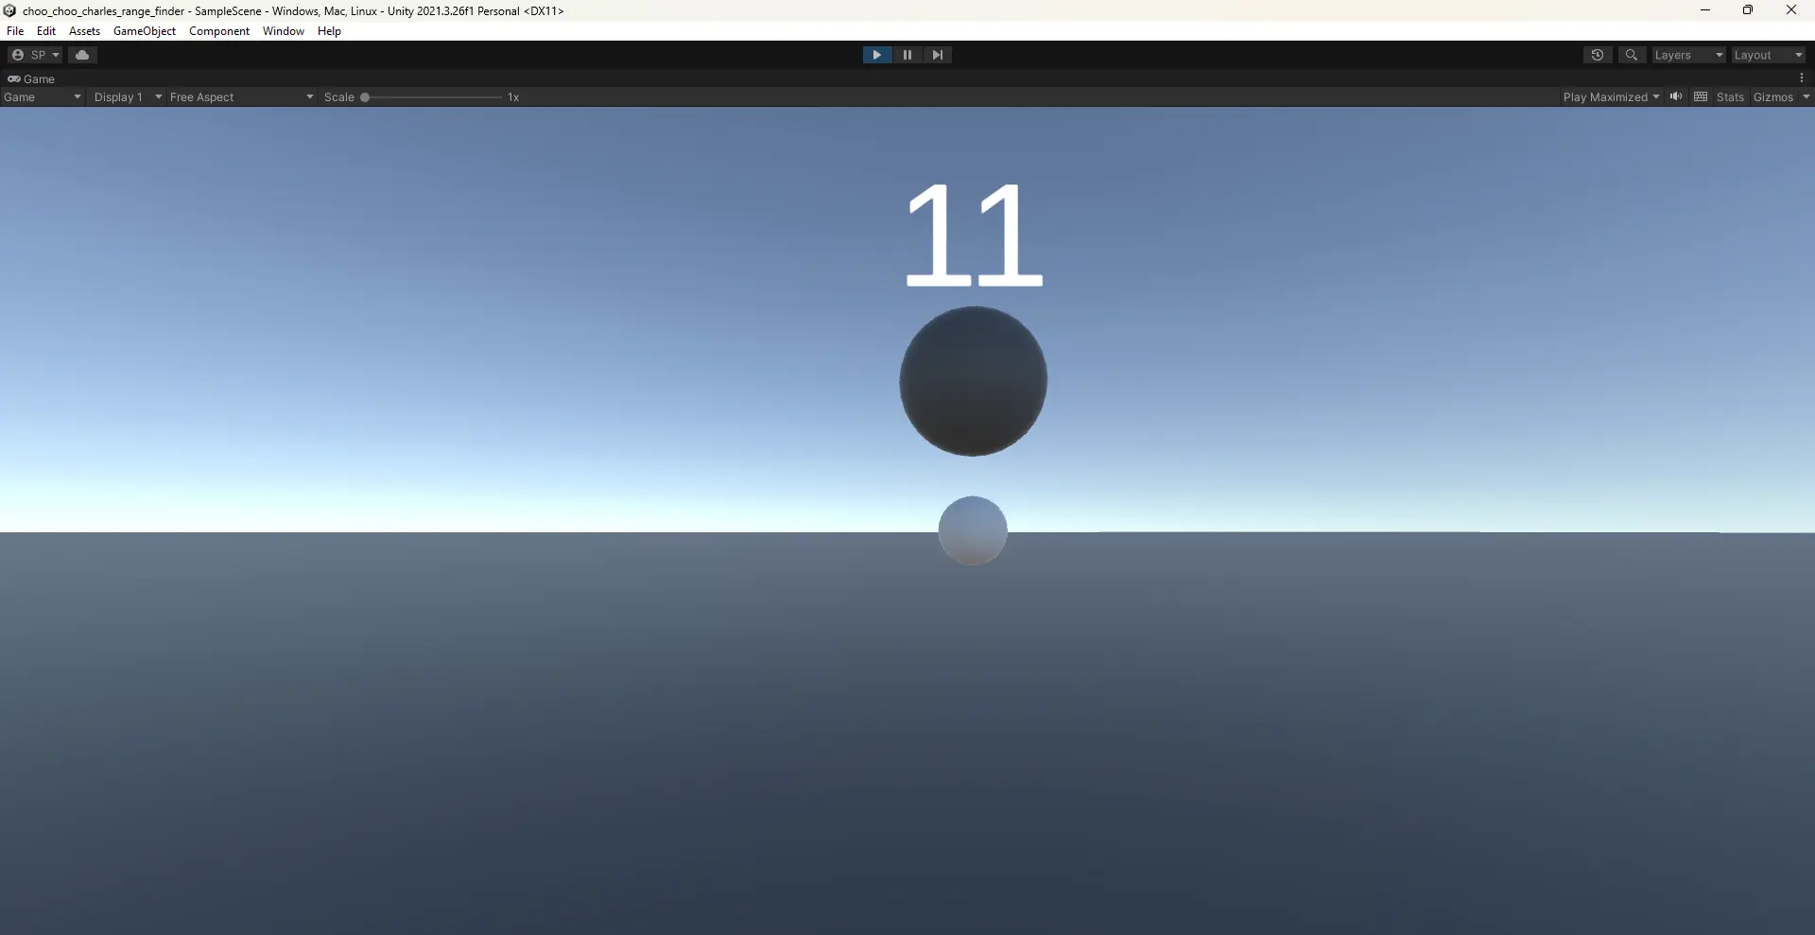Open the SP account dropdown
This screenshot has height=935, width=1815.
coord(35,55)
